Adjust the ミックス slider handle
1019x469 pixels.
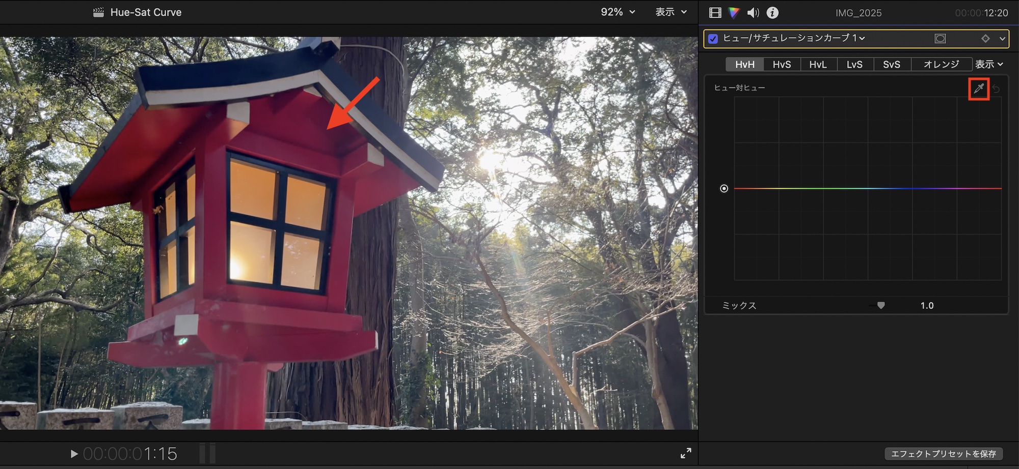point(881,305)
